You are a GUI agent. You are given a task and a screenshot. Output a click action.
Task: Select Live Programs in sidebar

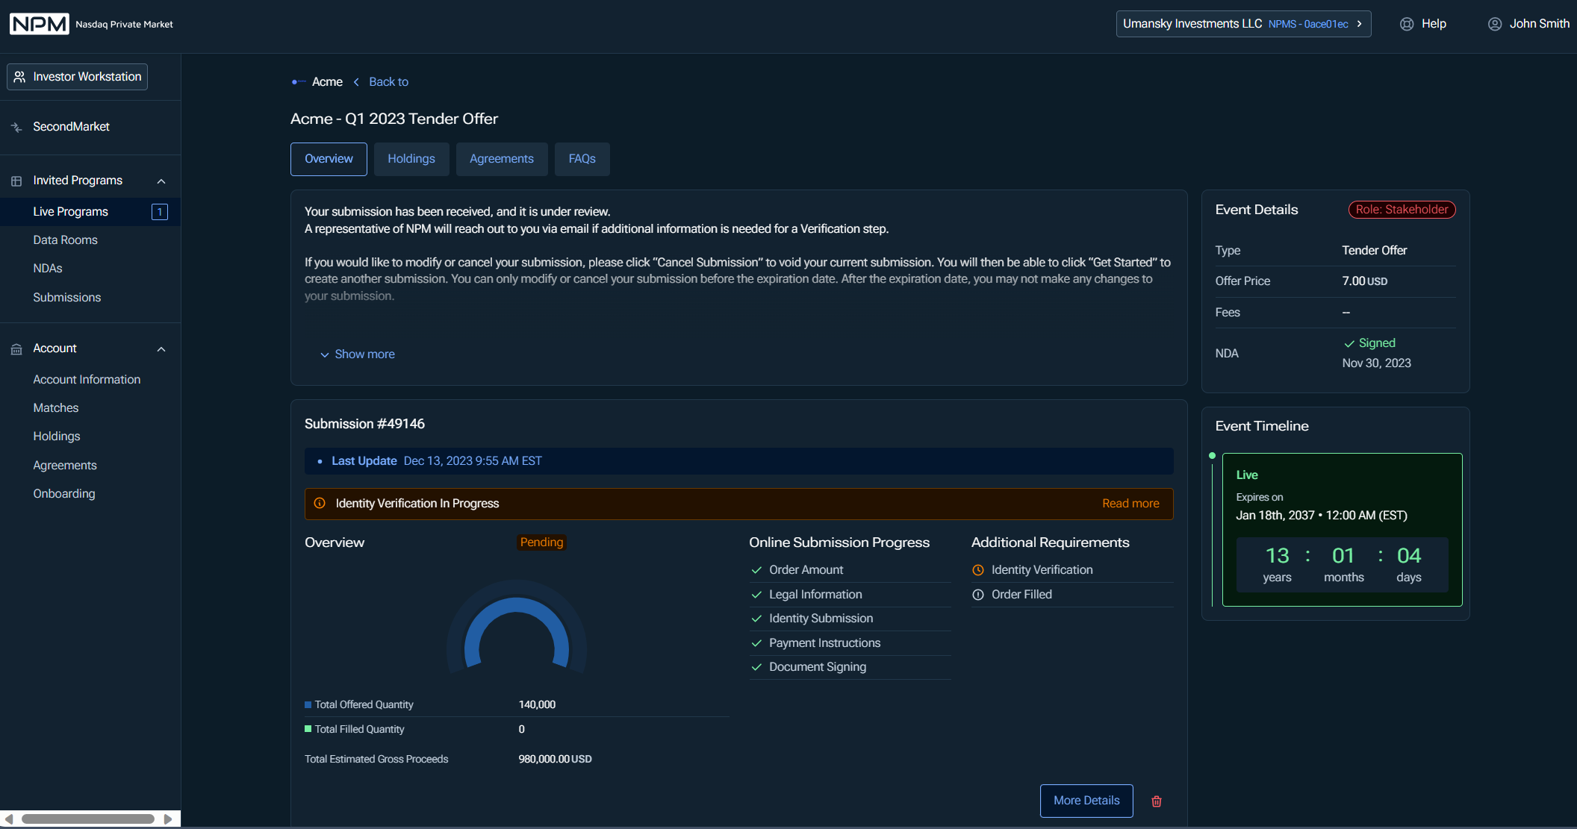pyautogui.click(x=90, y=212)
